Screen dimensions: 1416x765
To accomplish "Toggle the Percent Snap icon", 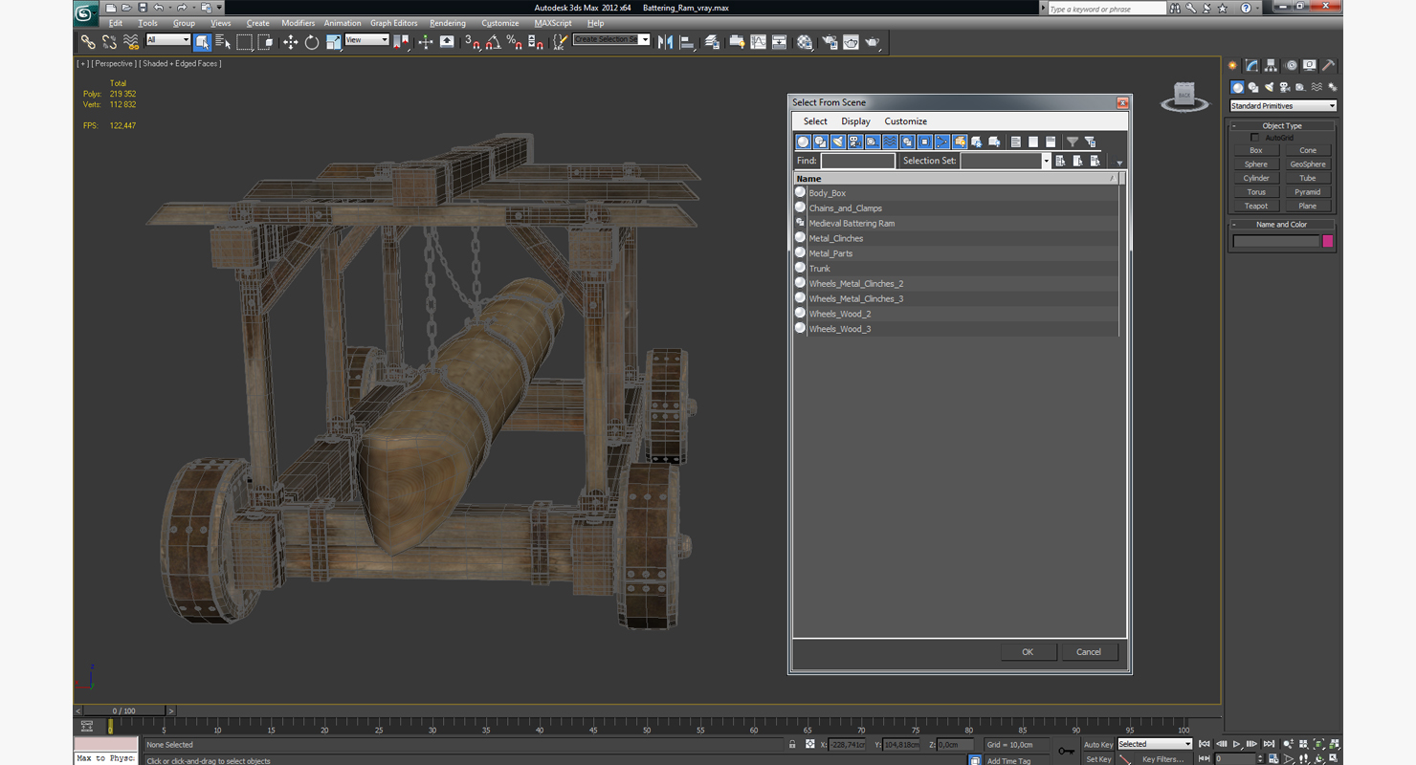I will pos(514,42).
